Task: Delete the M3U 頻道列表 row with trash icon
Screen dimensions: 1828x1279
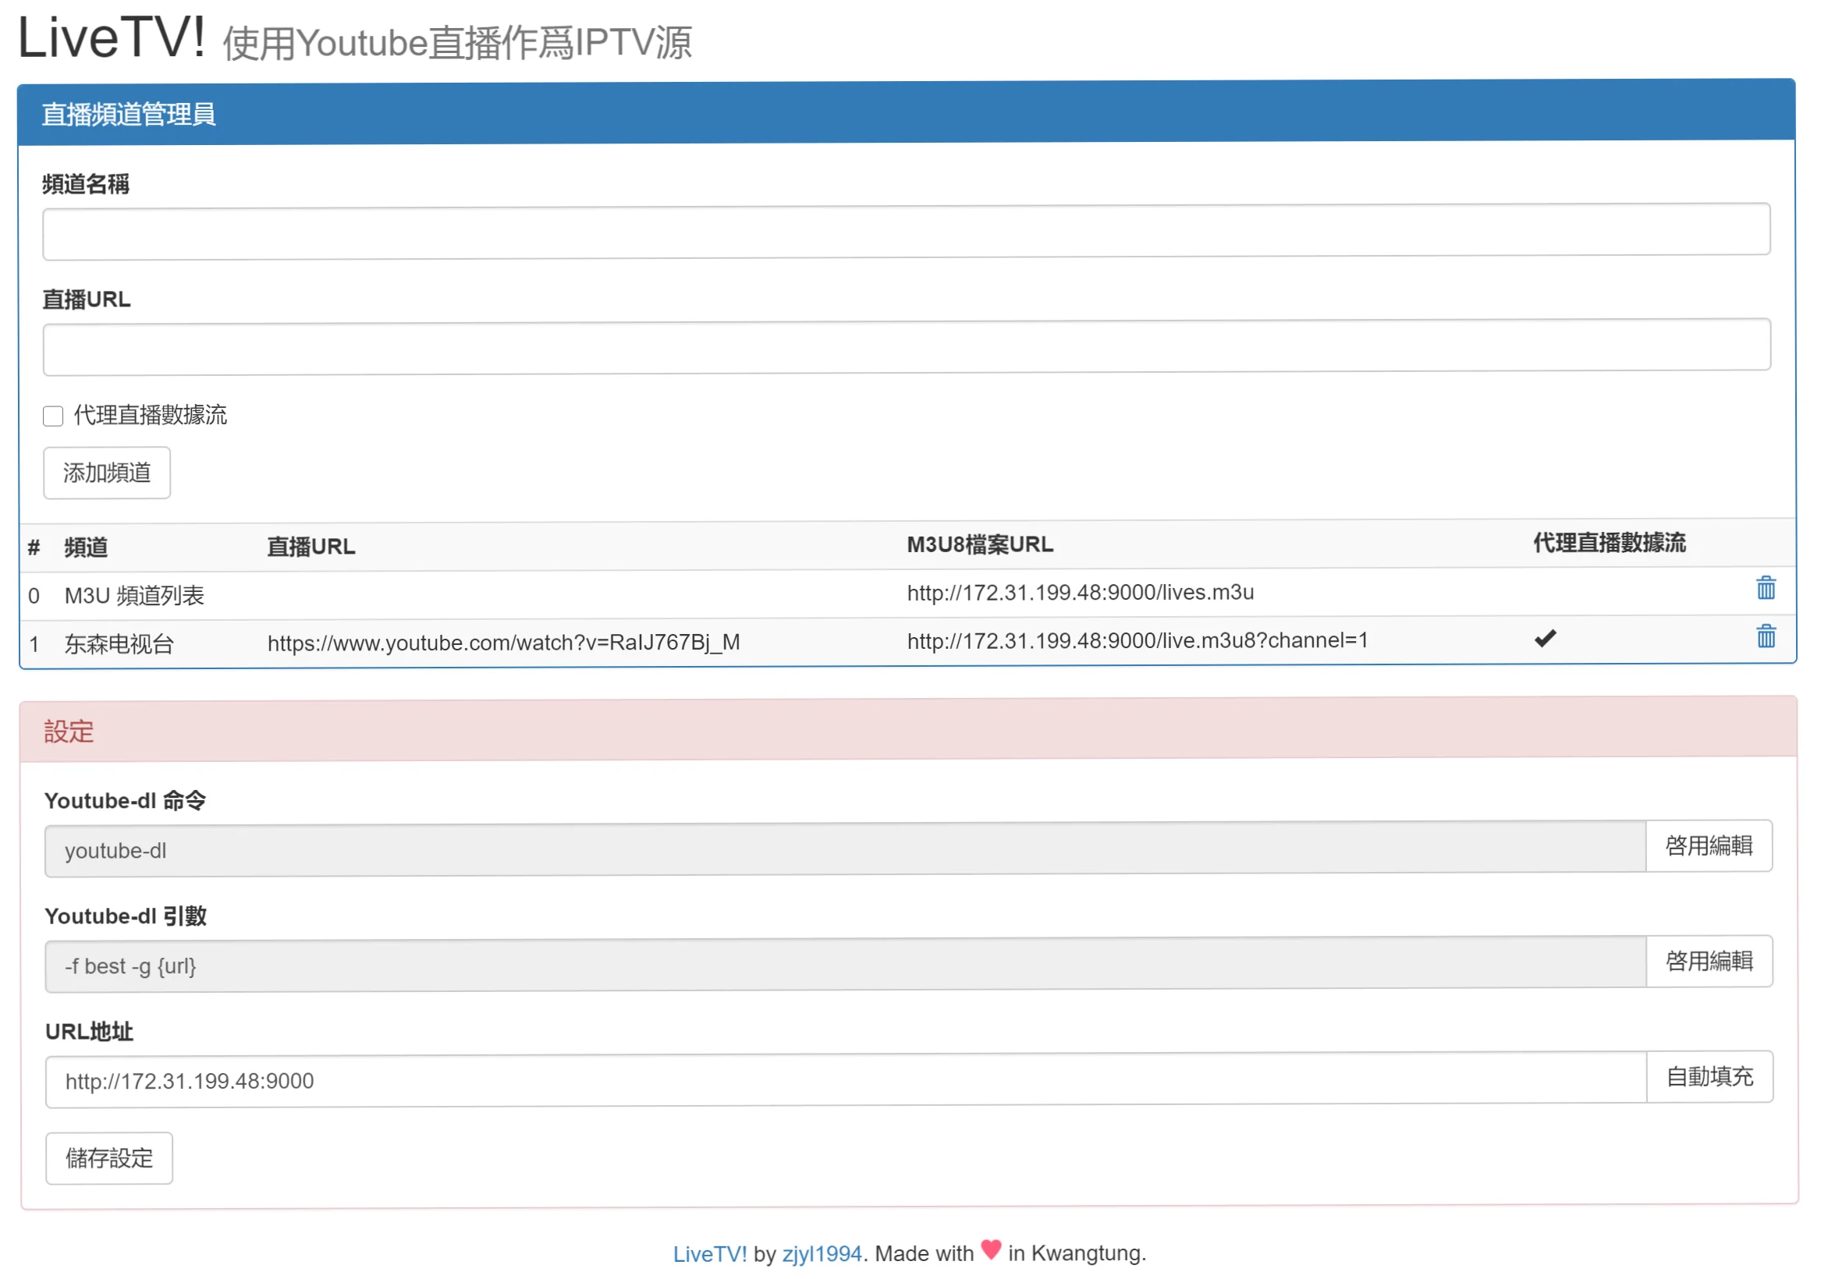Action: point(1765,588)
